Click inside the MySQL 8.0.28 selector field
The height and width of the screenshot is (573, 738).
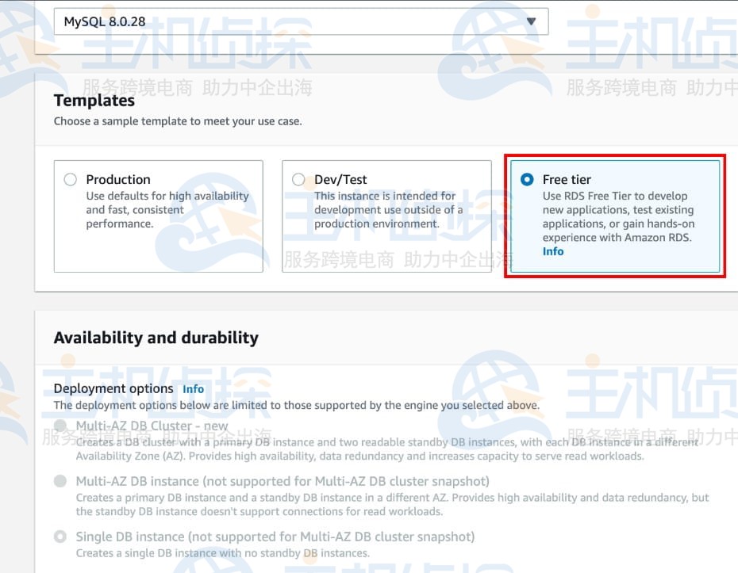point(238,21)
